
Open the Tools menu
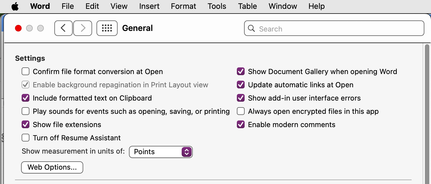[x=217, y=6]
